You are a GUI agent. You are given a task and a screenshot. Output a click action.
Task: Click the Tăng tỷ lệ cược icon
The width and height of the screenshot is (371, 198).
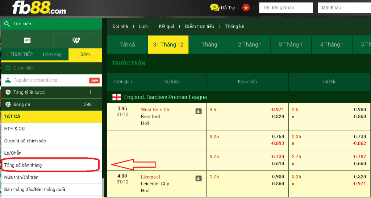8,92
